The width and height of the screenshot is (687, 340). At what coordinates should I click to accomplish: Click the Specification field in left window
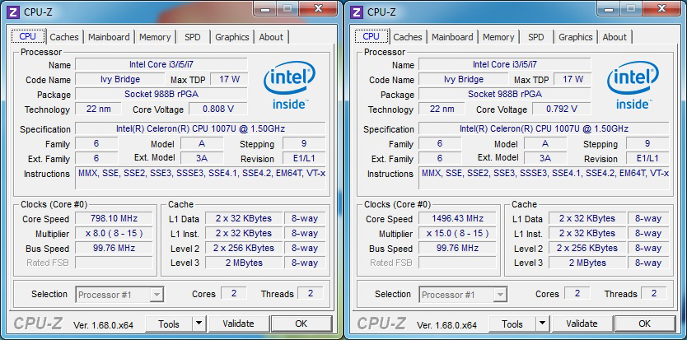tap(200, 128)
